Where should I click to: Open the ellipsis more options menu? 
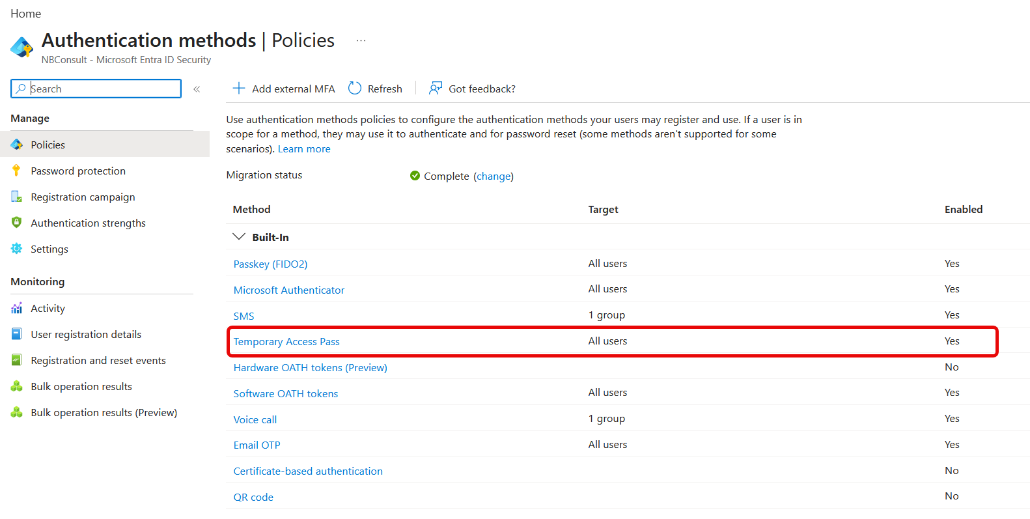pos(361,40)
